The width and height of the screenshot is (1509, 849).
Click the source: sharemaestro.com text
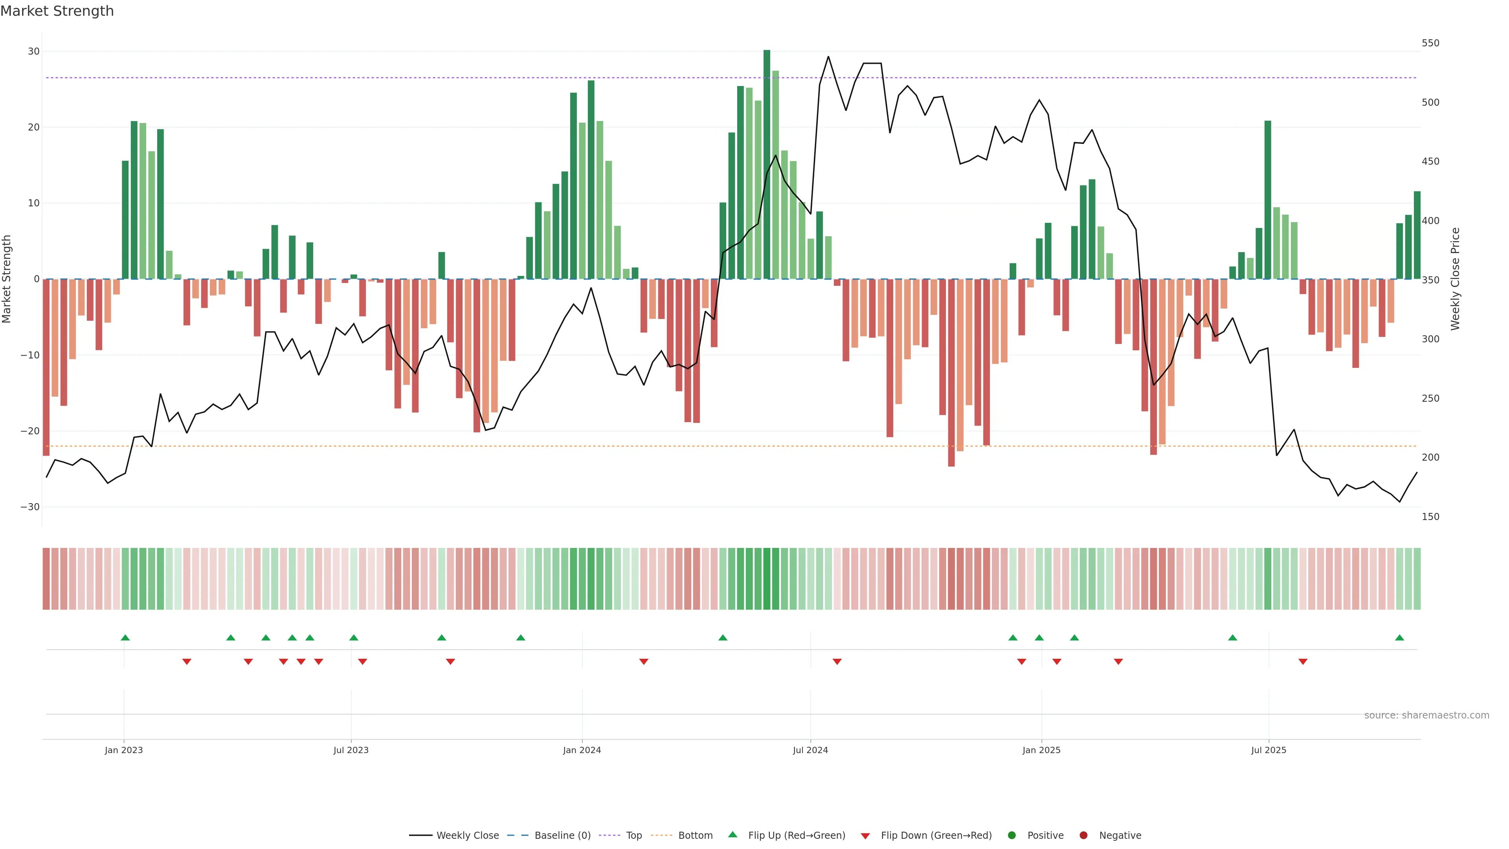click(1426, 715)
